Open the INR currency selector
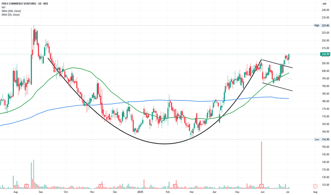This screenshot has width=331, height=195. tap(324, 4)
